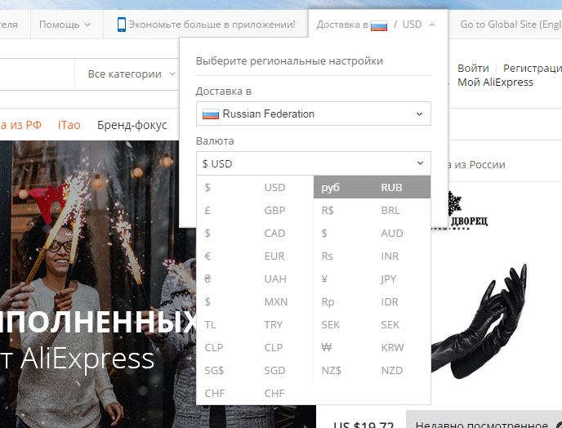The image size is (562, 428).
Task: Choose € EUR from currency list
Action: (255, 256)
